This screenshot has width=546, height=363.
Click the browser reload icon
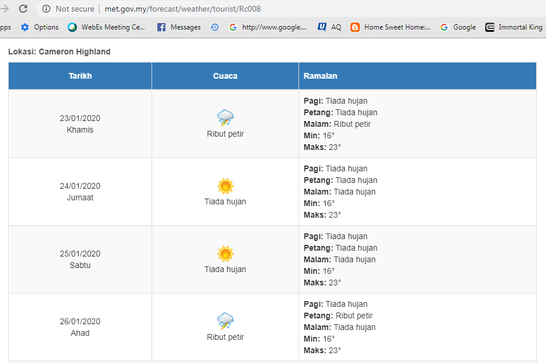tap(23, 9)
